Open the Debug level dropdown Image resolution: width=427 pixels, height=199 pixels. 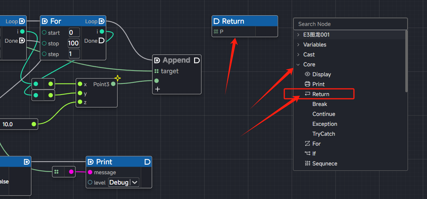(124, 183)
